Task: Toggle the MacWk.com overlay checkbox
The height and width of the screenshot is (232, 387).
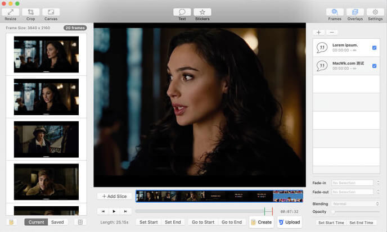Action: pos(375,66)
